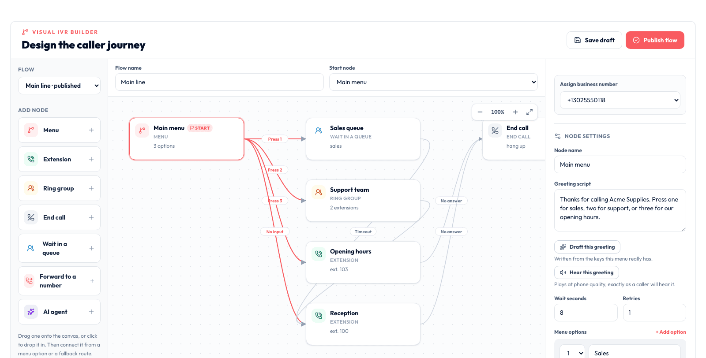Add an Extension node via its plus icon
This screenshot has width=706, height=358.
coord(91,159)
